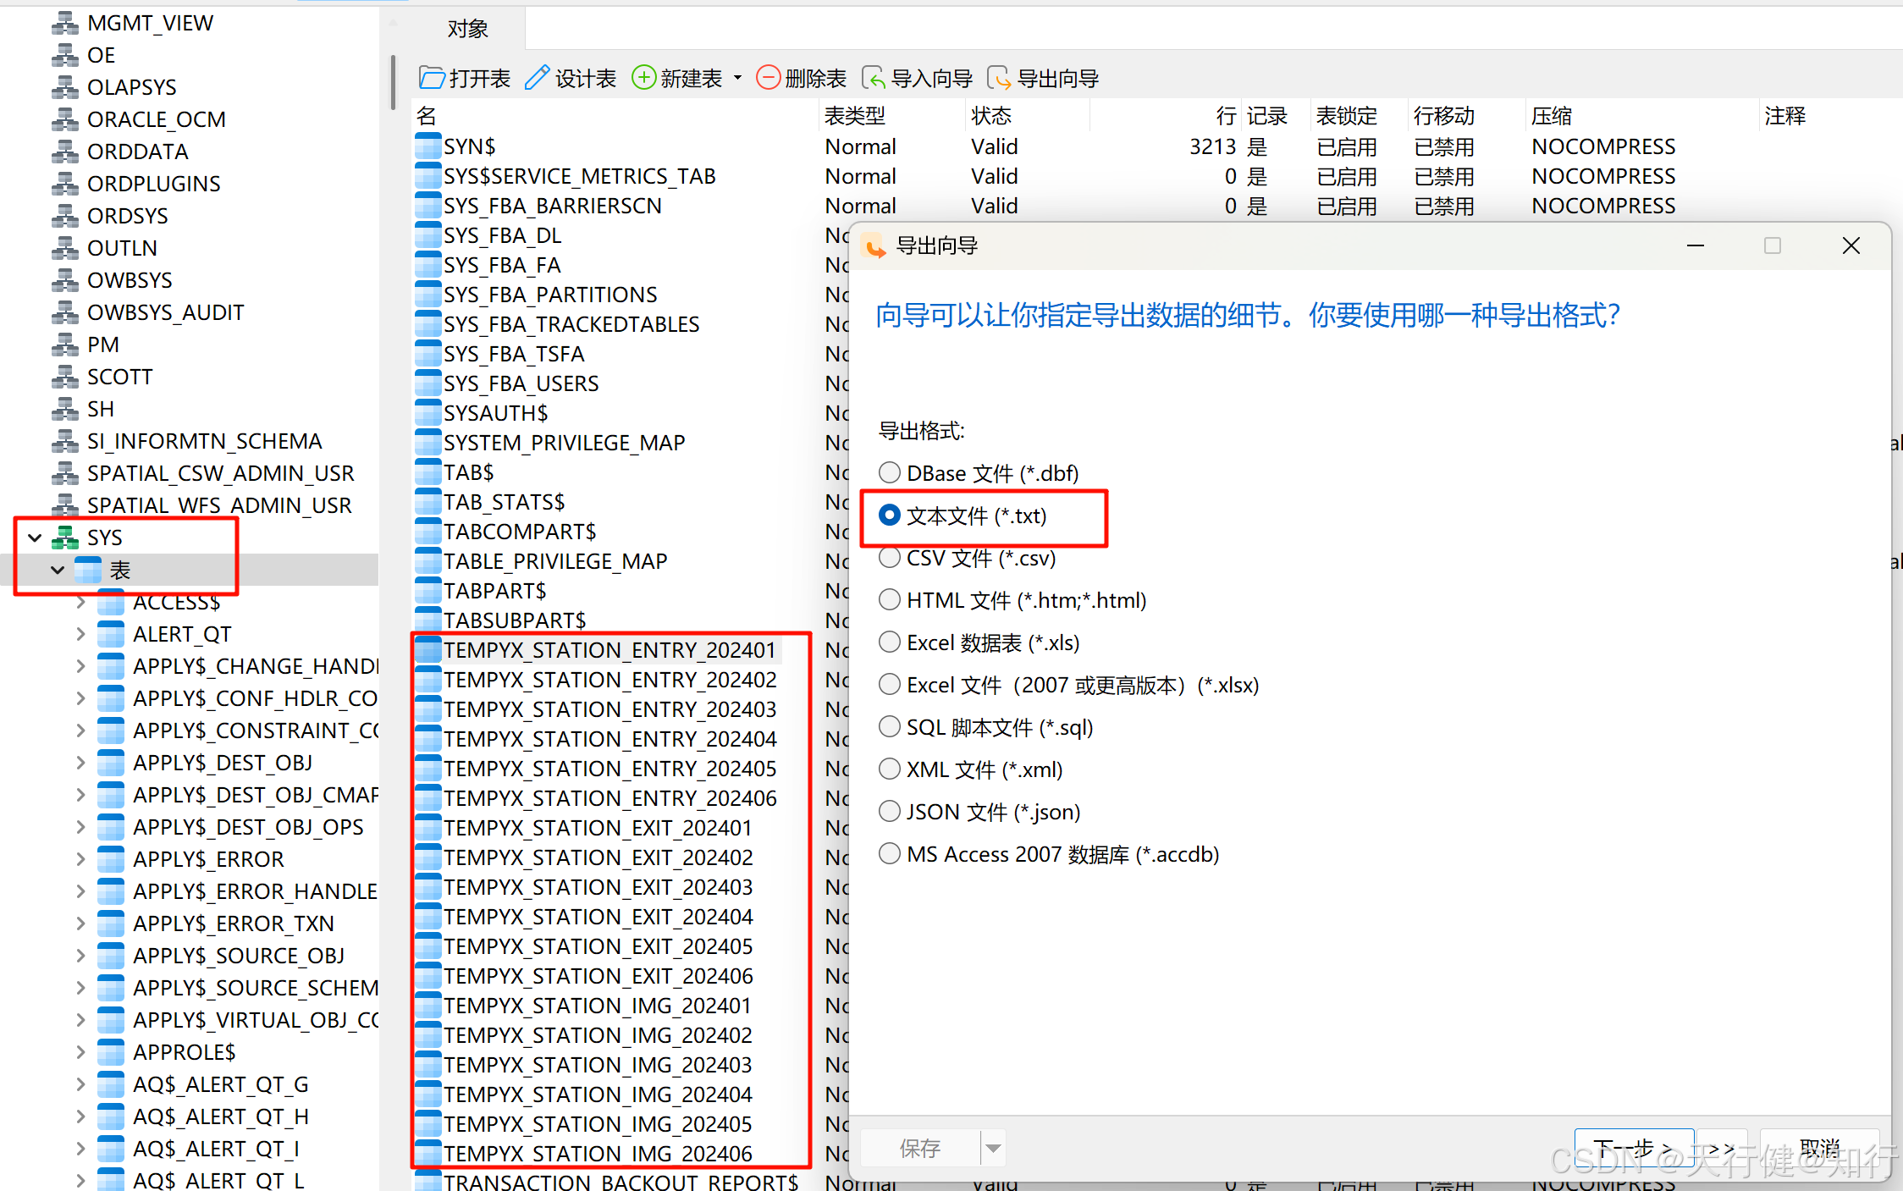Expand the ALERT_QT table node
The image size is (1903, 1191).
click(80, 634)
